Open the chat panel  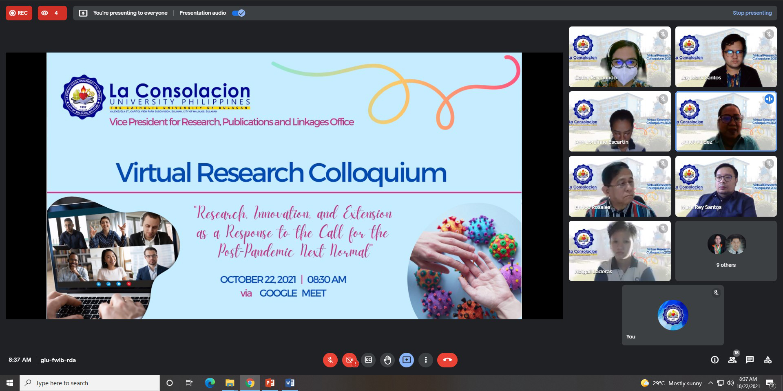[x=750, y=360]
